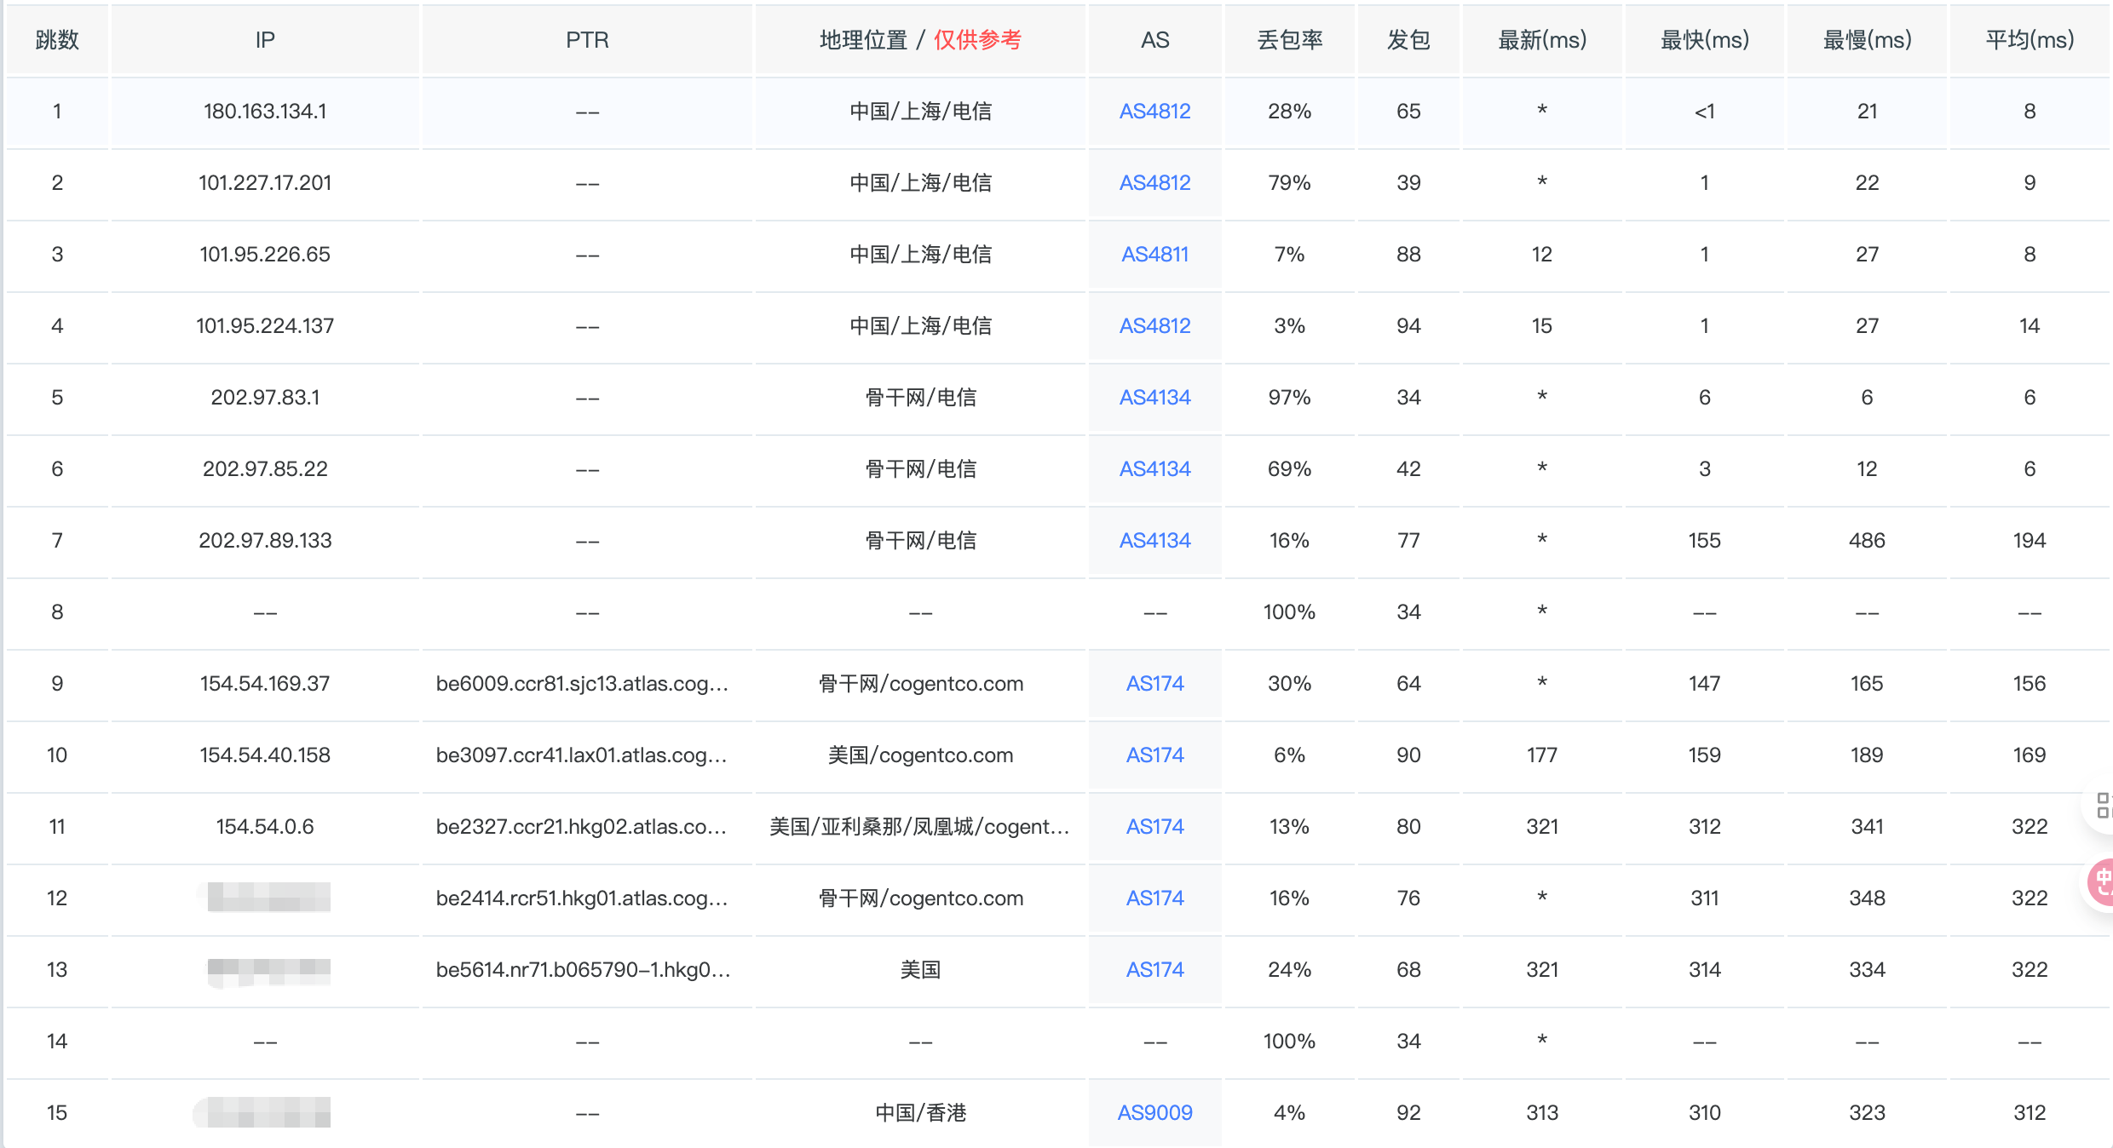Click AS4812 link for 101.95.224.137
The width and height of the screenshot is (2113, 1148).
click(1154, 326)
